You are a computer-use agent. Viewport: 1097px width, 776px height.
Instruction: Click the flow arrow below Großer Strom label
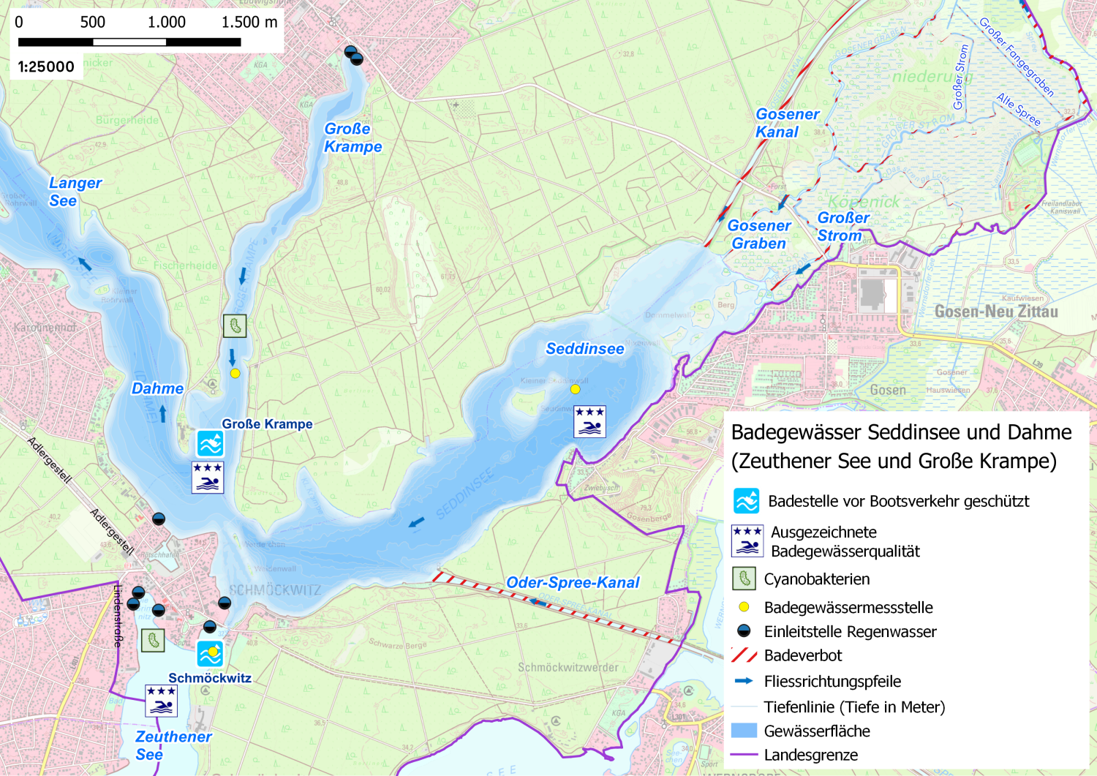coord(803,268)
